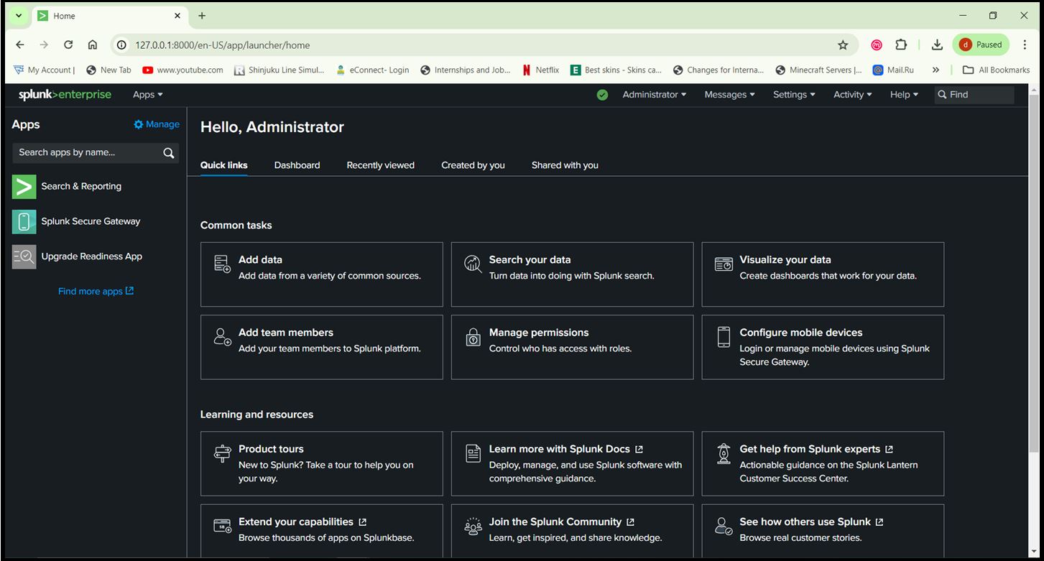The image size is (1044, 561).
Task: Click the Search apps by name field
Action: point(86,152)
